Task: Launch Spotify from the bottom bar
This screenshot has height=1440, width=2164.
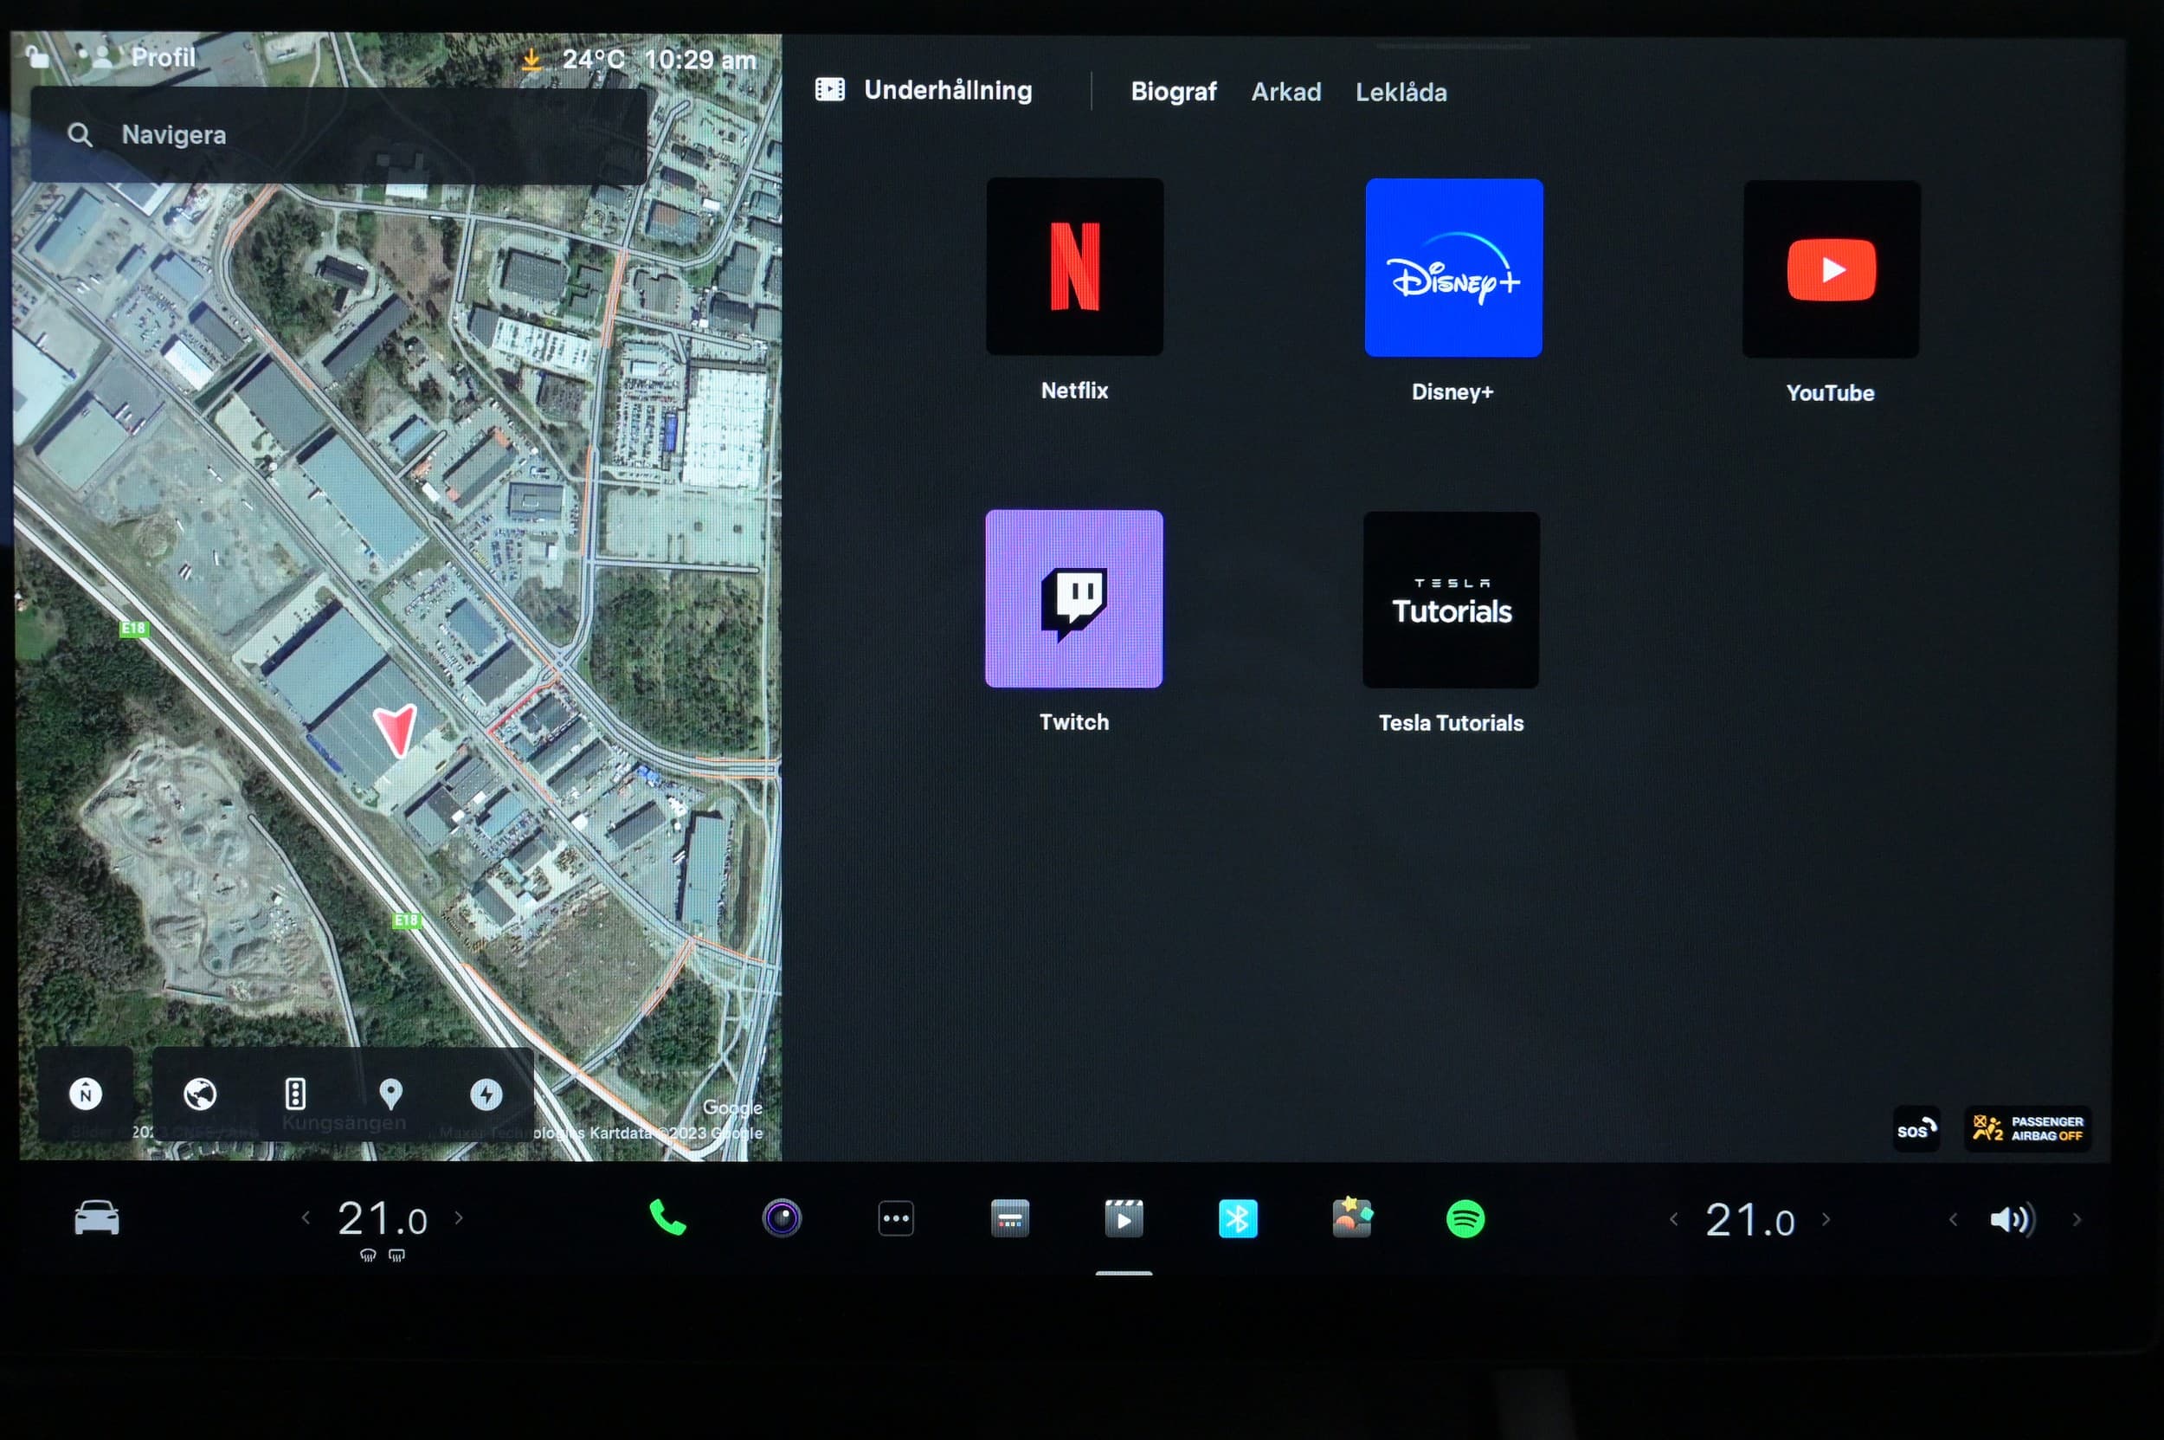Action: 1465,1219
